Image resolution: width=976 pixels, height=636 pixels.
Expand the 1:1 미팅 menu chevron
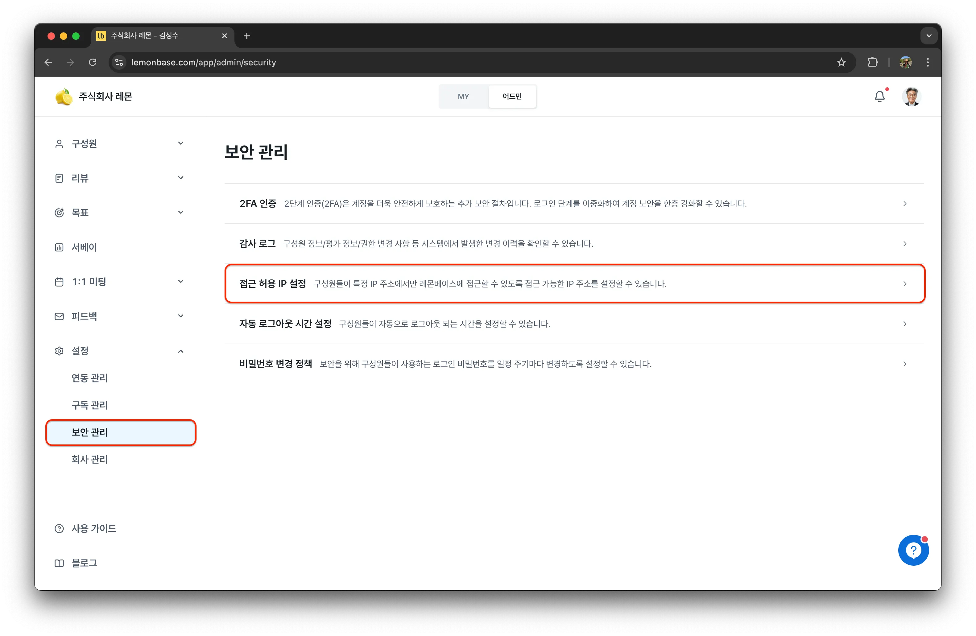(180, 281)
